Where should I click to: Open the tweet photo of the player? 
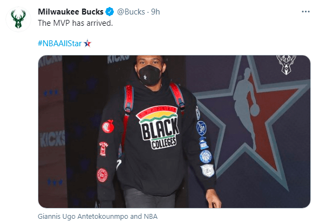pos(174,132)
